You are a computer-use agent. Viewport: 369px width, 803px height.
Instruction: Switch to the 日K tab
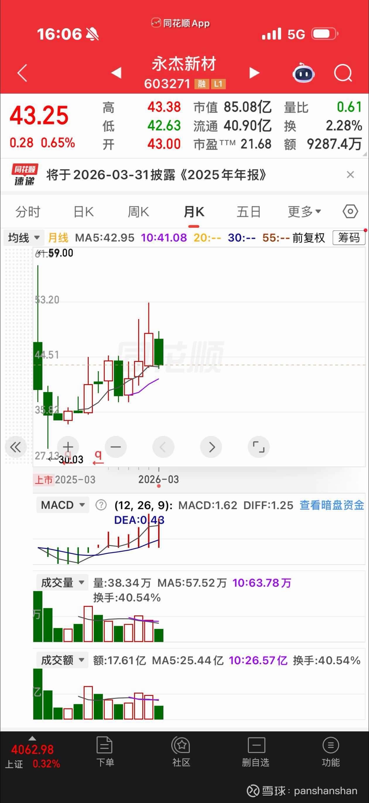coord(83,212)
